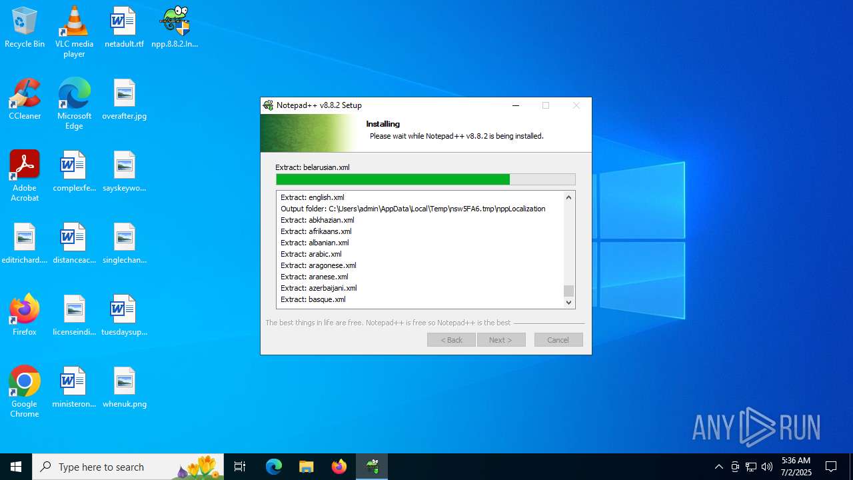This screenshot has height=480, width=853.
Task: Launch Edge from the taskbar
Action: click(274, 467)
